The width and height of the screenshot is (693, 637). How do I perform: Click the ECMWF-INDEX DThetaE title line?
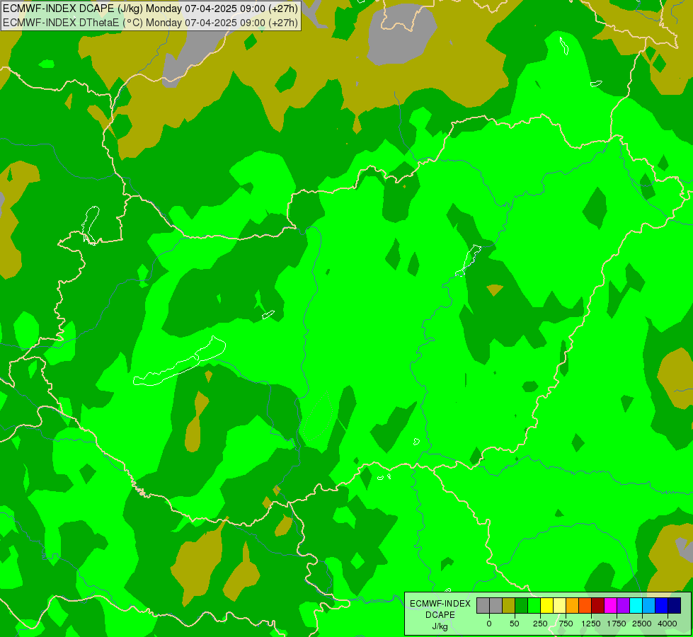click(150, 23)
